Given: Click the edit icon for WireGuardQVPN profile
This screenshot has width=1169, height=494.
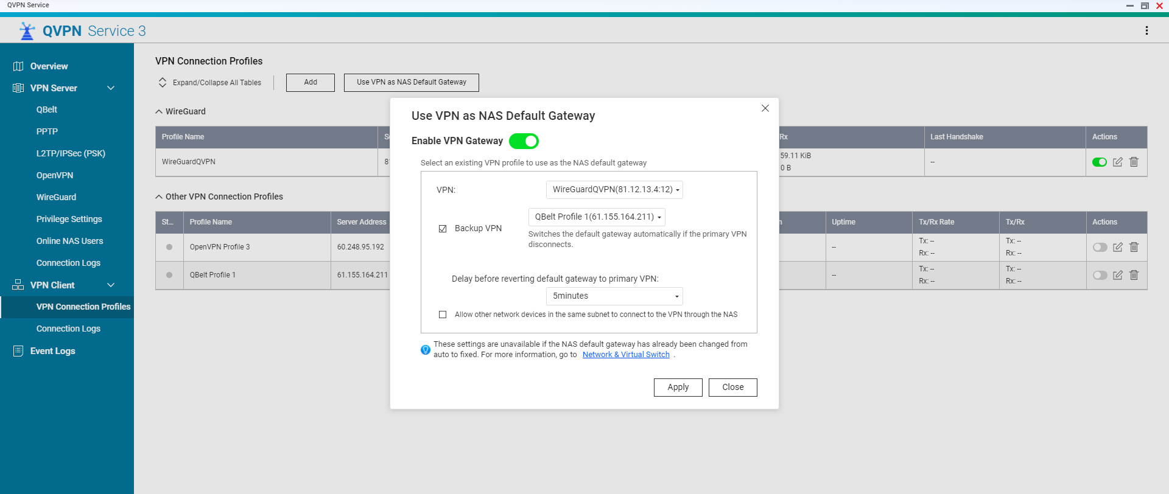Looking at the screenshot, I should click(x=1117, y=162).
